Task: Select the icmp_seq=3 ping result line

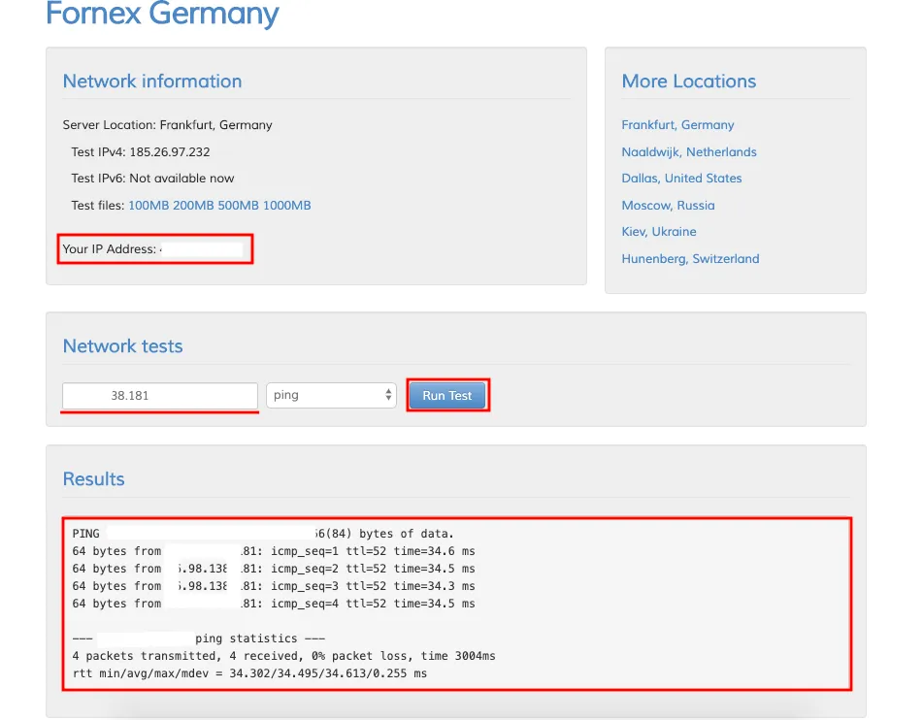Action: point(274,586)
